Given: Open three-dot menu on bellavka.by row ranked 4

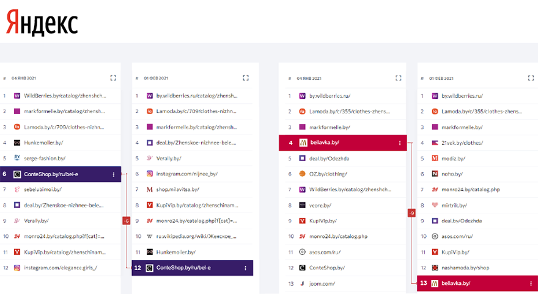Looking at the screenshot, I should pos(400,143).
